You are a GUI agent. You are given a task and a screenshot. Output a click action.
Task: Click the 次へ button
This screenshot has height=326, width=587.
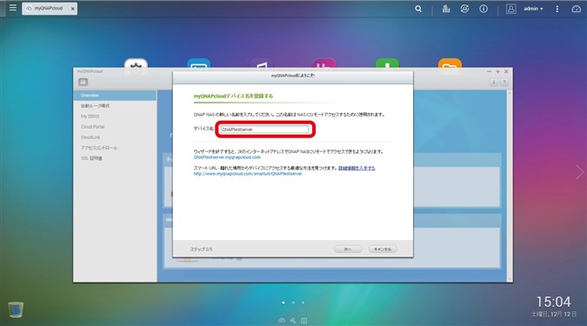(x=348, y=249)
